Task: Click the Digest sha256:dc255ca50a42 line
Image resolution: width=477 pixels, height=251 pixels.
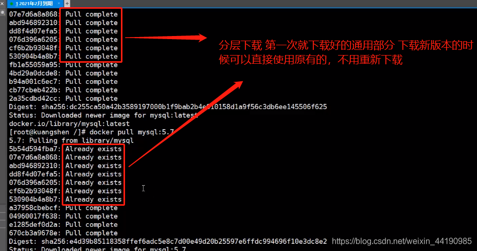Action: tap(168, 107)
